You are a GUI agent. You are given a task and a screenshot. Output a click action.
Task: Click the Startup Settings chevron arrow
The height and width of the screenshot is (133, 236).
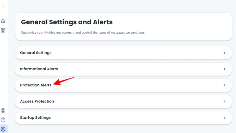[224, 118]
